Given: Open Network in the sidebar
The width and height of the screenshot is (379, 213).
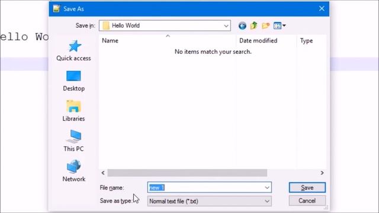Looking at the screenshot, I should click(73, 171).
